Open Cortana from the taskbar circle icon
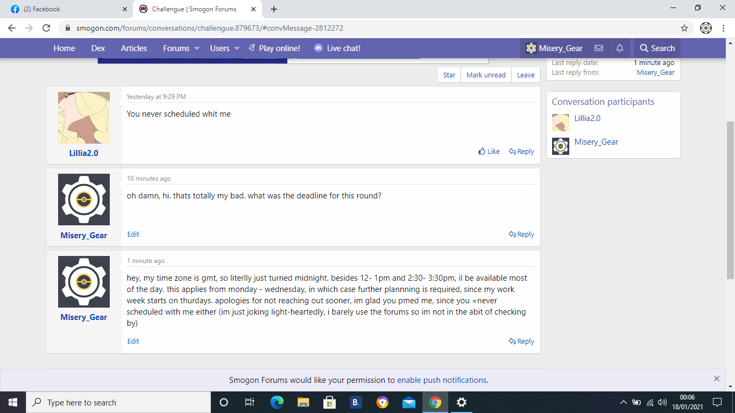735x413 pixels. coord(224,402)
